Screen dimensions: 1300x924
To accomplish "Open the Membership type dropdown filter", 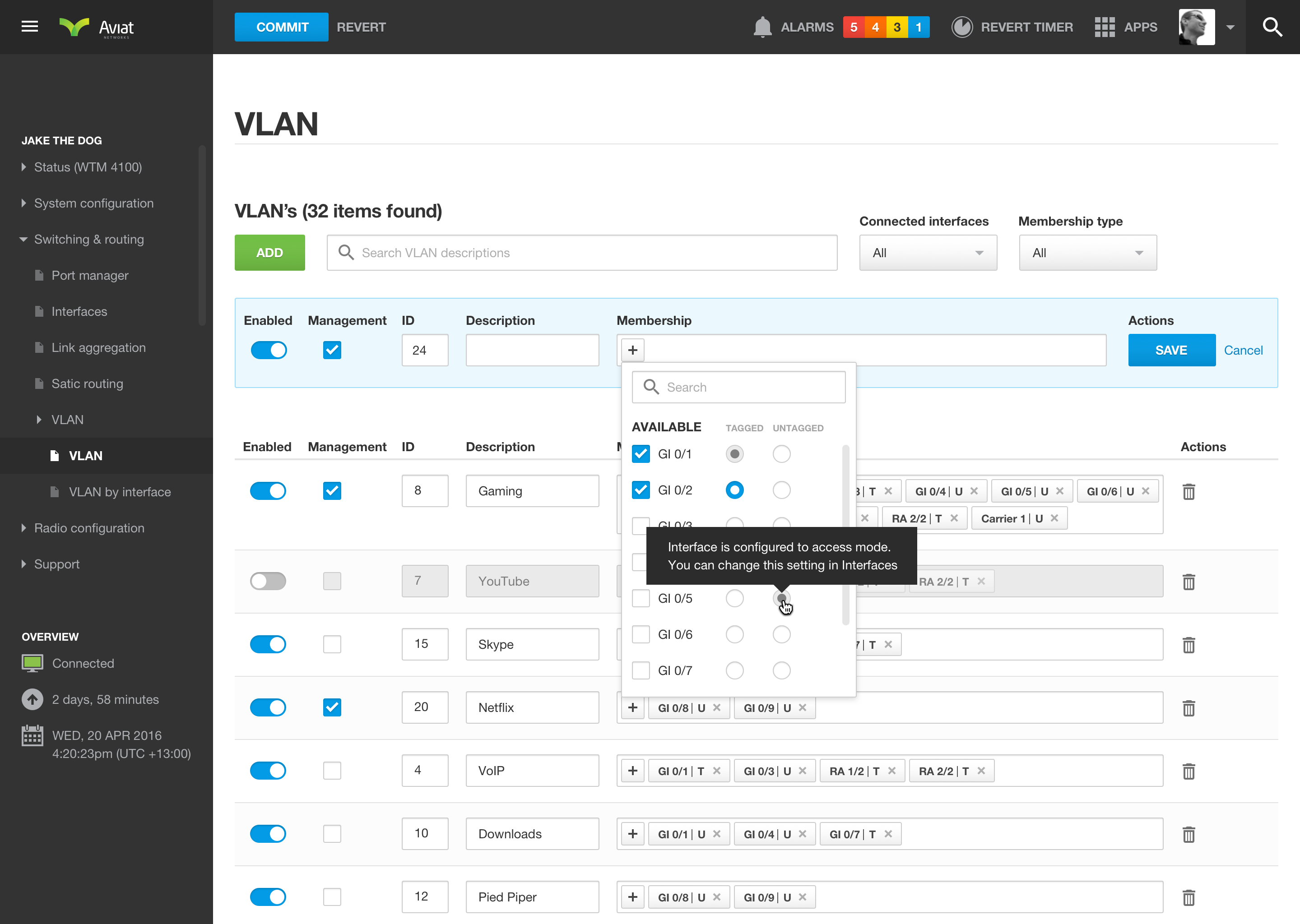I will pos(1085,252).
